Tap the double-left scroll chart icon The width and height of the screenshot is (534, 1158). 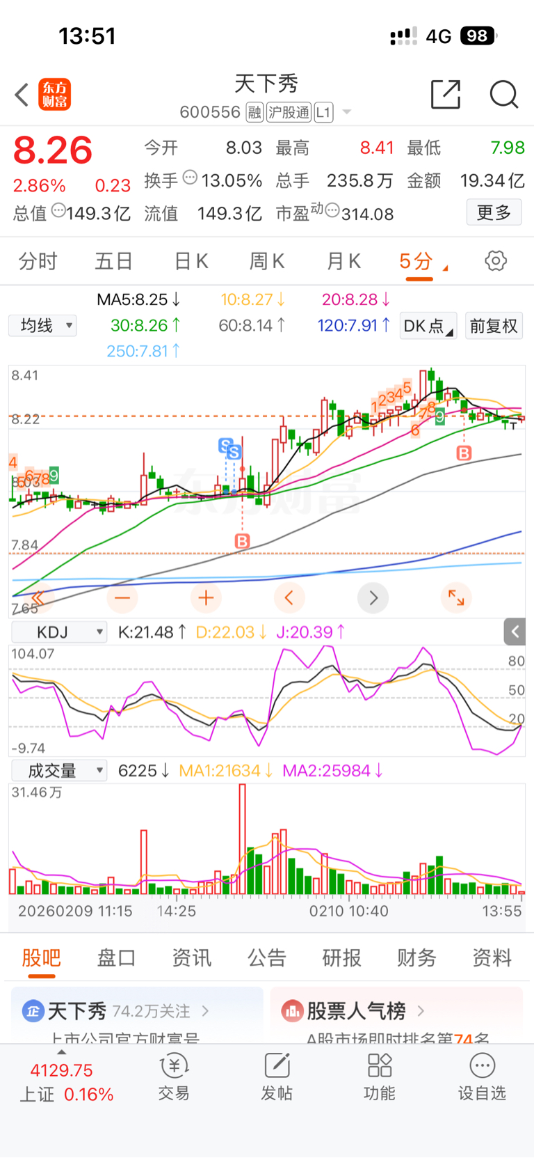tap(38, 598)
